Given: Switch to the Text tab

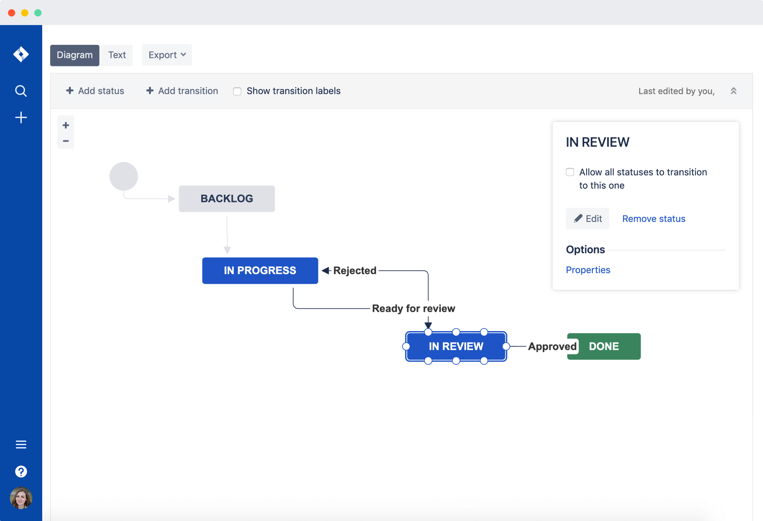Looking at the screenshot, I should [117, 55].
